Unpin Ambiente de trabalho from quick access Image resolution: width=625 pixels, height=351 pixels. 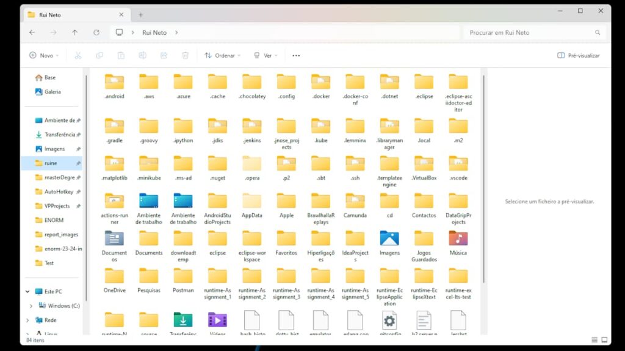[x=79, y=121]
